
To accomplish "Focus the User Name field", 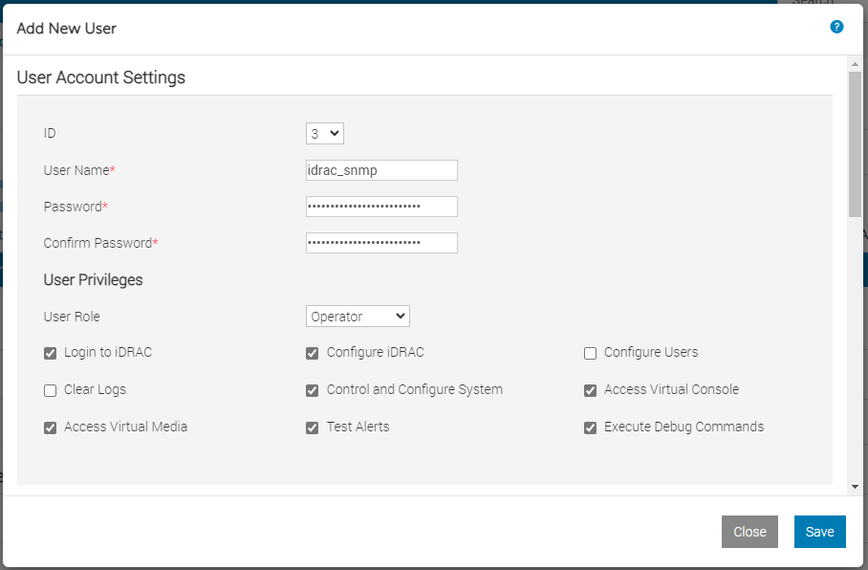I will pos(382,170).
